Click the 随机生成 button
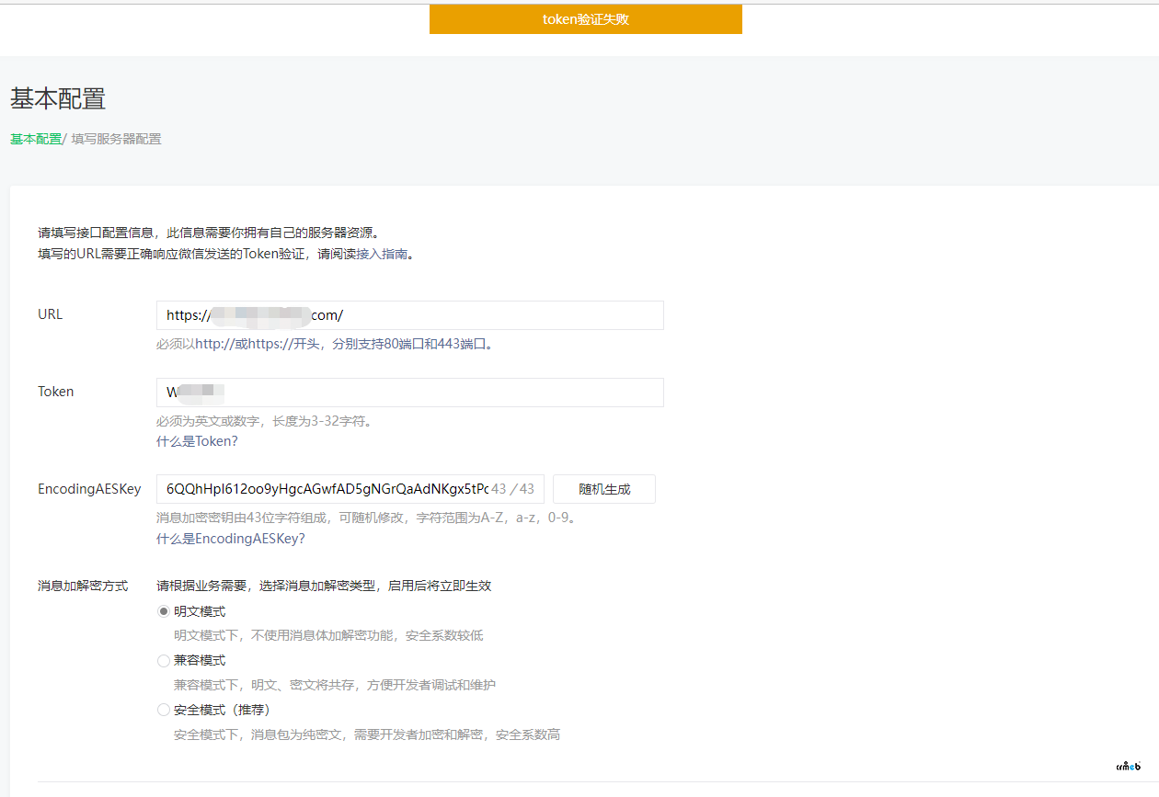The height and width of the screenshot is (797, 1159). [604, 489]
